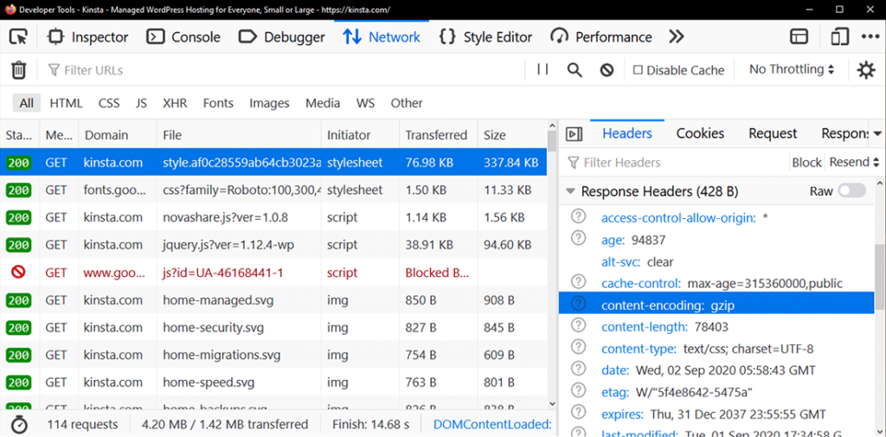Open the Cookies tab

point(700,133)
